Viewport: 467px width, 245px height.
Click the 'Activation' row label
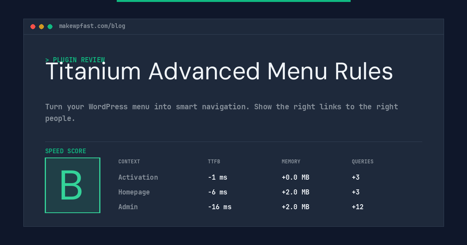point(138,177)
